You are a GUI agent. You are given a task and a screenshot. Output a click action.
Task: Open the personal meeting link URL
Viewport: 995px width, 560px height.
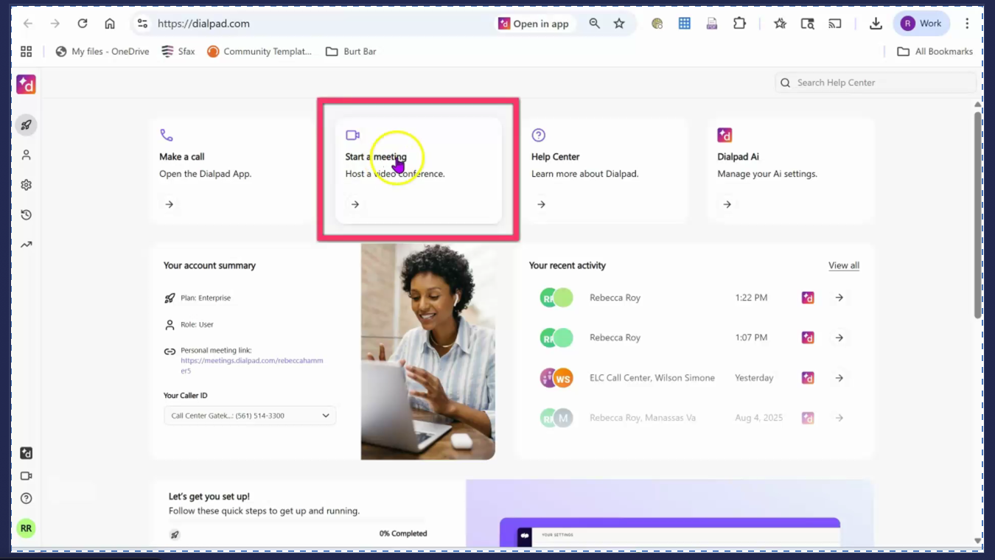pos(252,365)
